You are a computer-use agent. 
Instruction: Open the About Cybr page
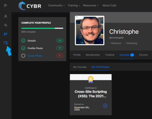109,5
